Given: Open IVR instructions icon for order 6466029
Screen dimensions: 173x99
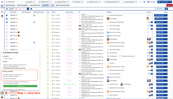Looking at the screenshot, I should click(34, 22).
